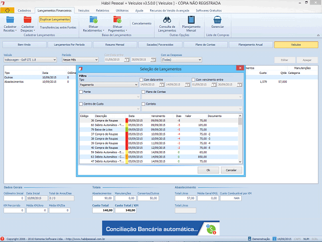
Task: Click the Cancelamento ribbon button
Action: coord(142,23)
